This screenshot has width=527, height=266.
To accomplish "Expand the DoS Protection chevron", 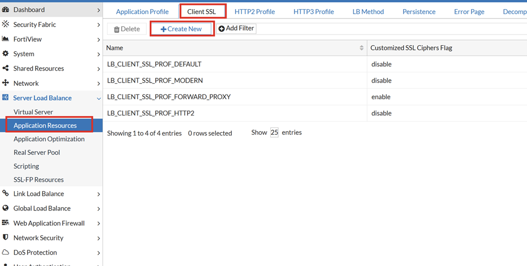I will (x=98, y=253).
